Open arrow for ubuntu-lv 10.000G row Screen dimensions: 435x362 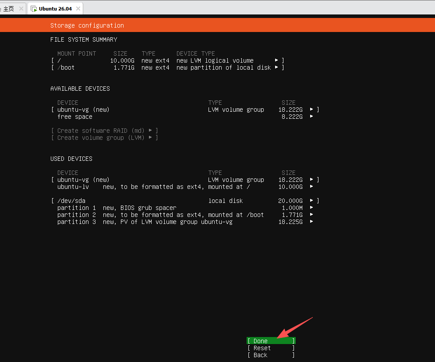pyautogui.click(x=311, y=187)
